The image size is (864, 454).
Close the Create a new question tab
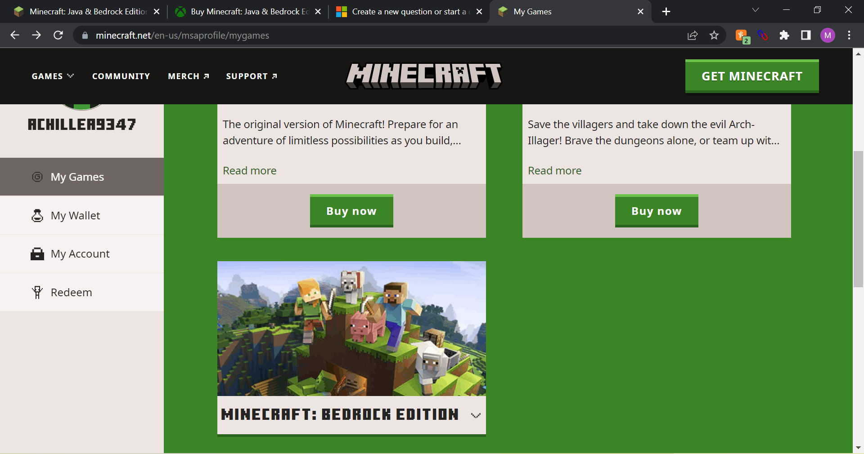tap(479, 12)
